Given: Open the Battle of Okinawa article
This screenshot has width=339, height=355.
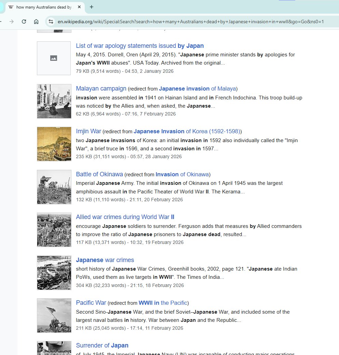Looking at the screenshot, I should [x=99, y=174].
